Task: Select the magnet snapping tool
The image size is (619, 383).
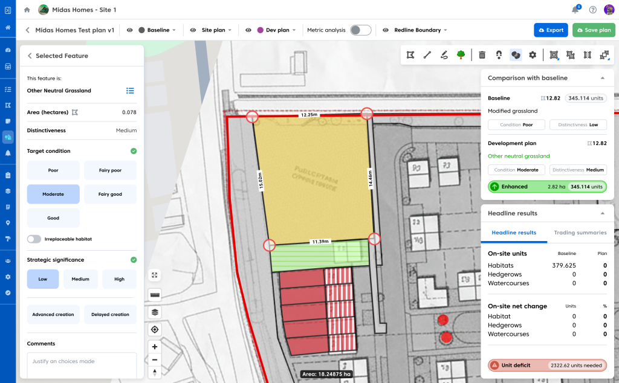Action: coord(499,55)
